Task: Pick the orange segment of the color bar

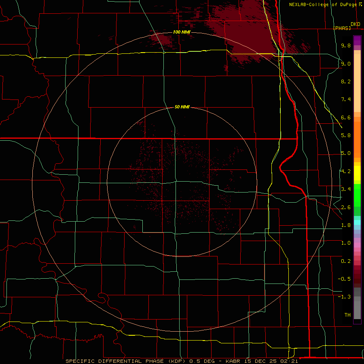Action: (357, 140)
